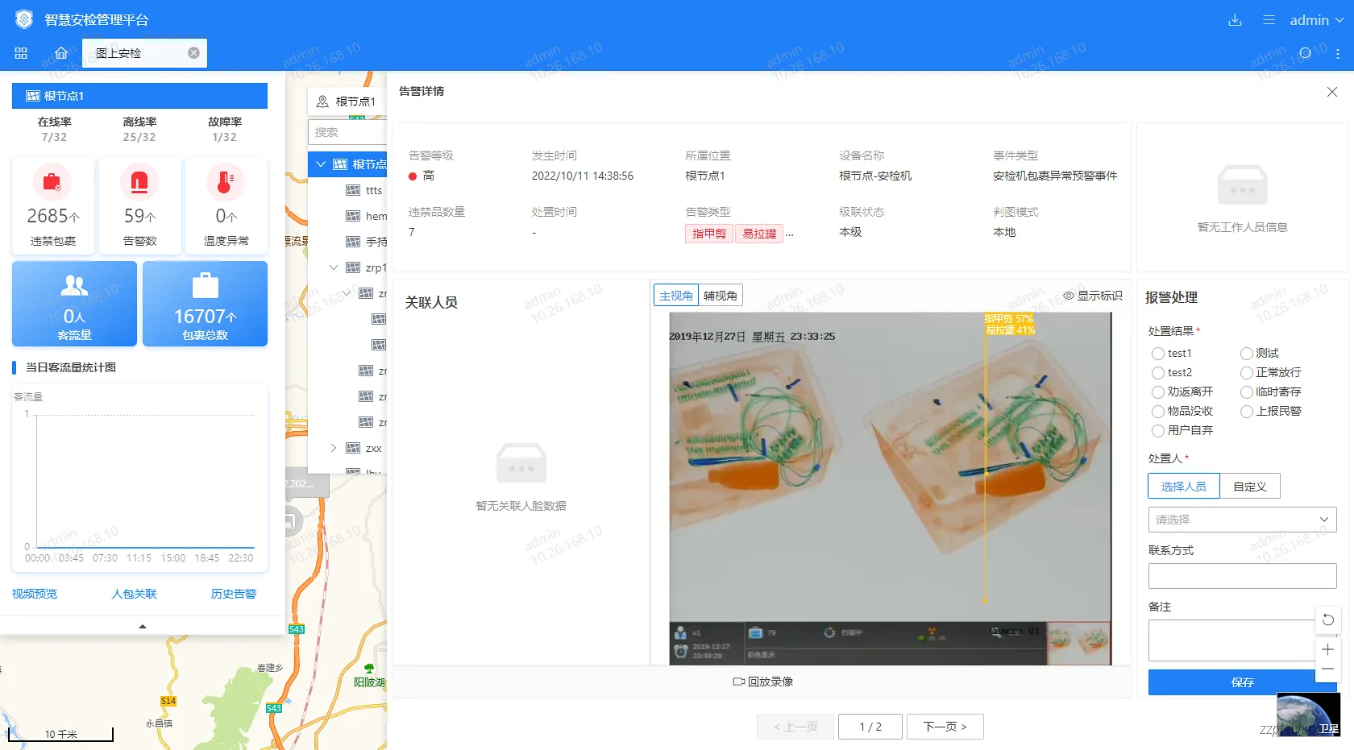Viewport: 1354px width, 750px height.
Task: Click the 显示标识 eye icon above X-ray image
Action: point(1069,296)
